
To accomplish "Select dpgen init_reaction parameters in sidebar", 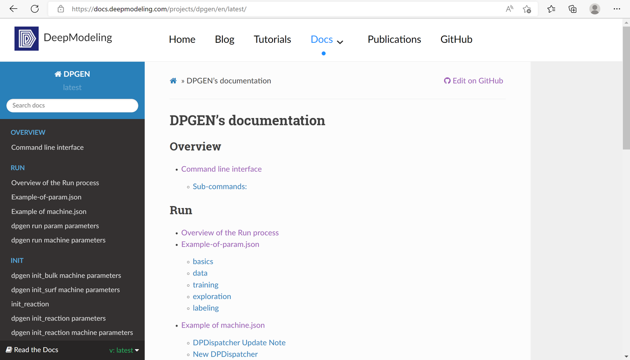I will (59, 318).
